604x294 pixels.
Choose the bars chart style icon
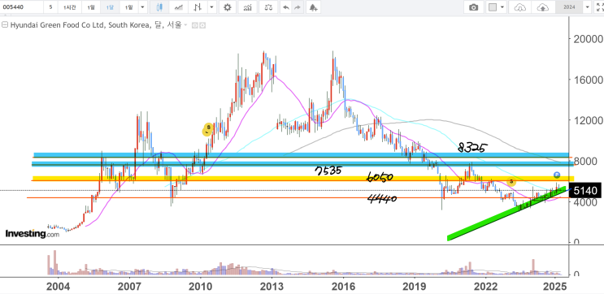click(x=198, y=7)
